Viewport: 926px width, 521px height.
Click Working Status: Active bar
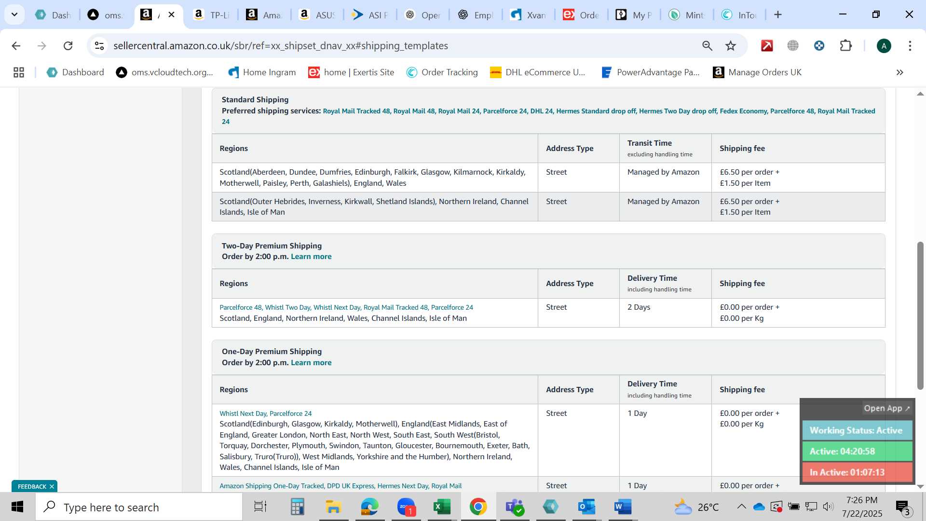(x=857, y=430)
